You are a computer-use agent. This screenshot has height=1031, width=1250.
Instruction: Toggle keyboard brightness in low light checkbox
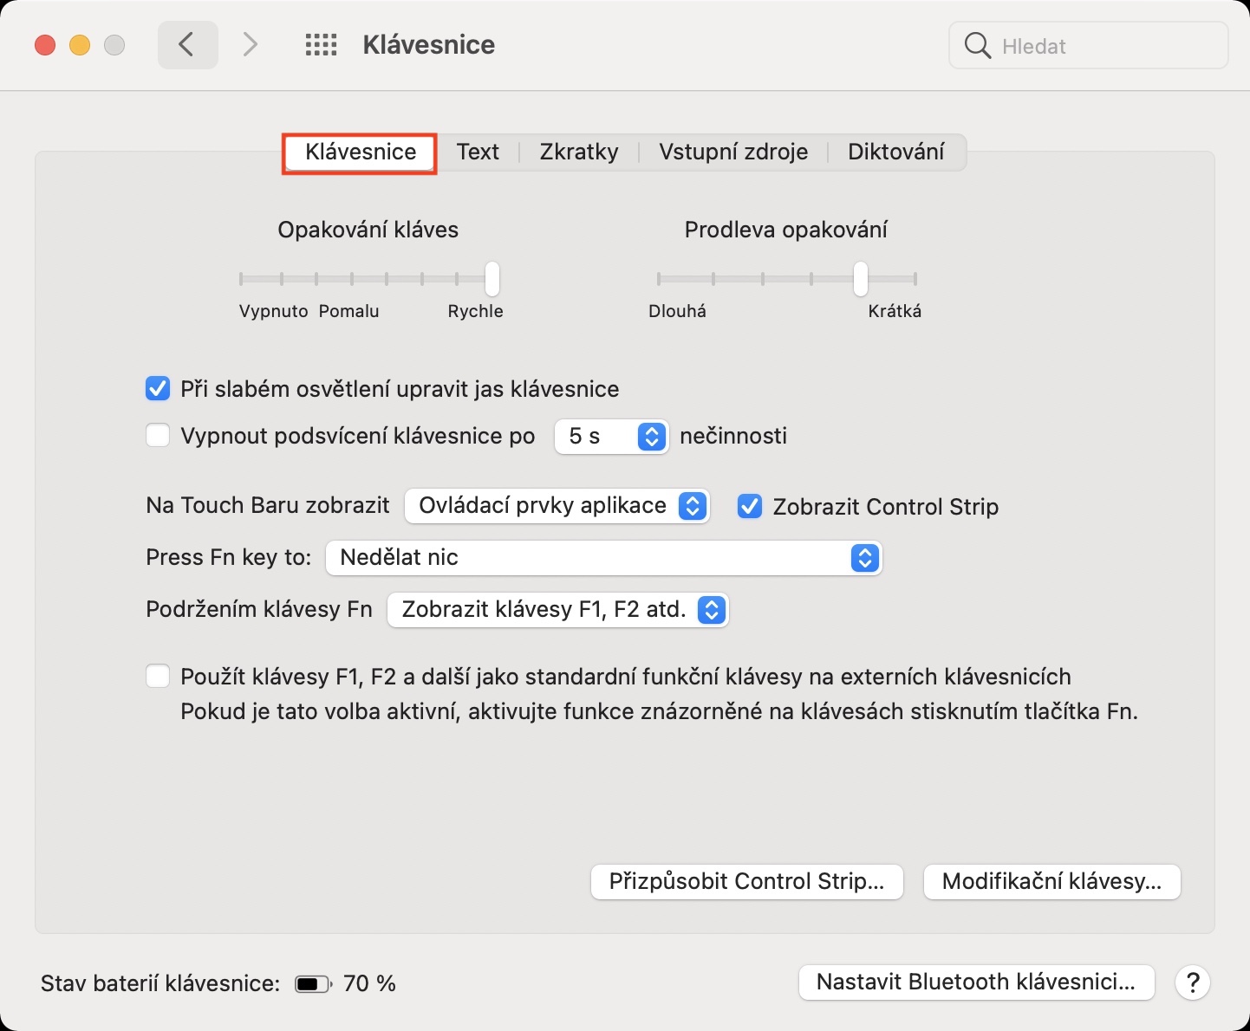(158, 389)
